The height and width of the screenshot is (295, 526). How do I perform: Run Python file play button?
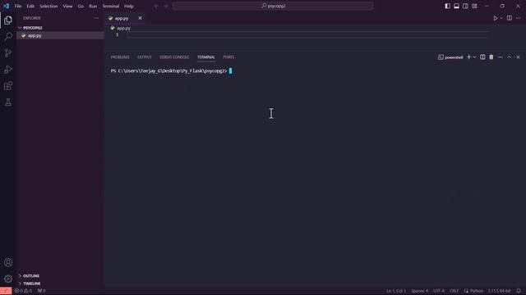(x=495, y=18)
